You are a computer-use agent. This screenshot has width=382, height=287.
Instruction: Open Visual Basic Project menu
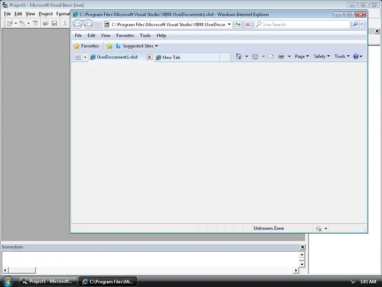[x=46, y=14]
